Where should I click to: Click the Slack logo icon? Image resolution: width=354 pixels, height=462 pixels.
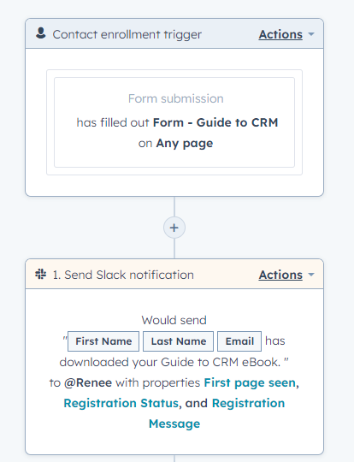41,274
